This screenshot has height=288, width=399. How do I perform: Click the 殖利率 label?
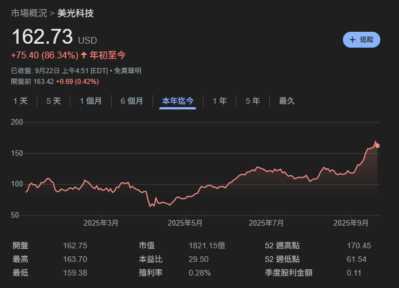151,273
